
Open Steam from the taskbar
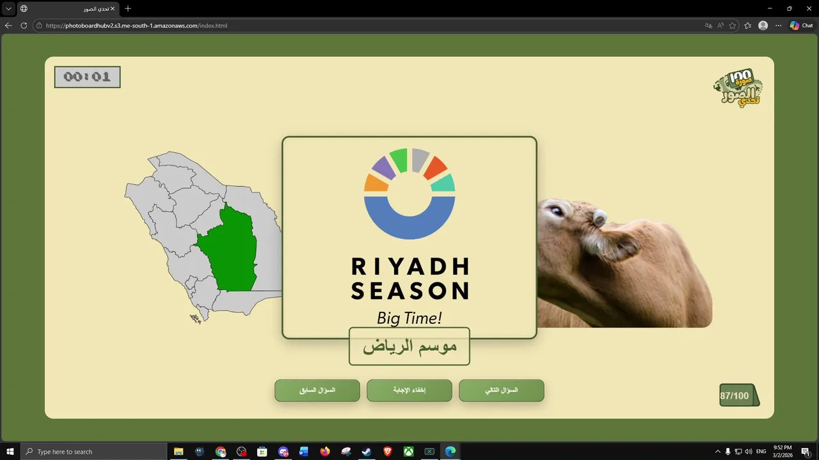(367, 452)
